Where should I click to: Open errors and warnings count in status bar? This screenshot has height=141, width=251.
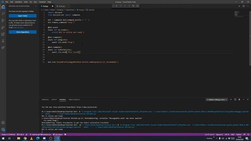tap(20, 135)
